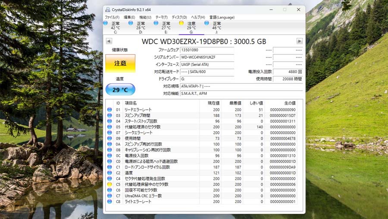
Task: Click the drive letter field G:
Action: [207, 79]
